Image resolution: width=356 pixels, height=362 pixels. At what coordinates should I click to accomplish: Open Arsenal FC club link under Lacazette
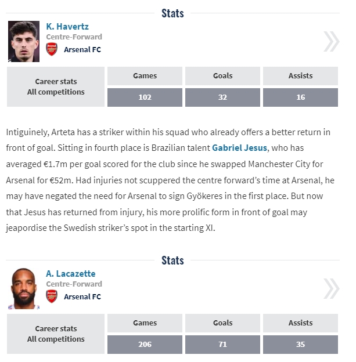pyautogui.click(x=82, y=297)
